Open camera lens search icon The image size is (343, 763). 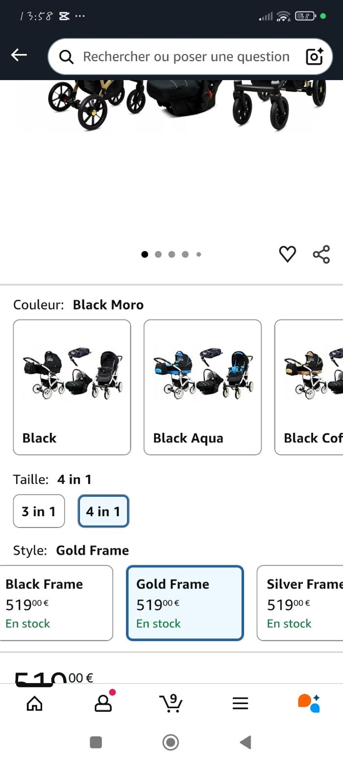314,56
